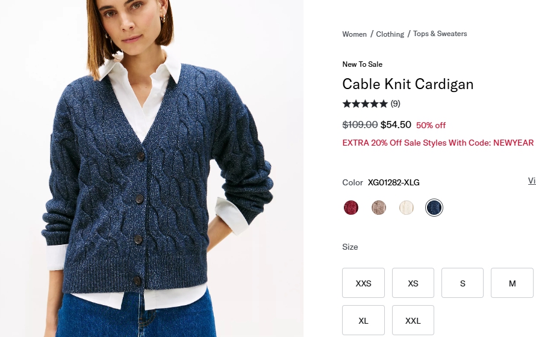Select the red color swatch
This screenshot has width=536, height=337.
(351, 208)
